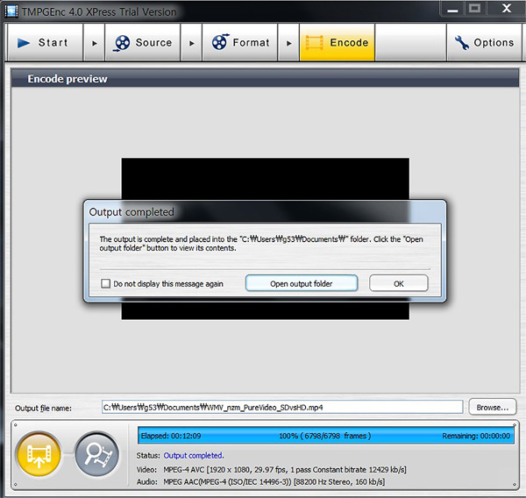Click the Browse... button
The image size is (526, 498).
[x=493, y=407]
